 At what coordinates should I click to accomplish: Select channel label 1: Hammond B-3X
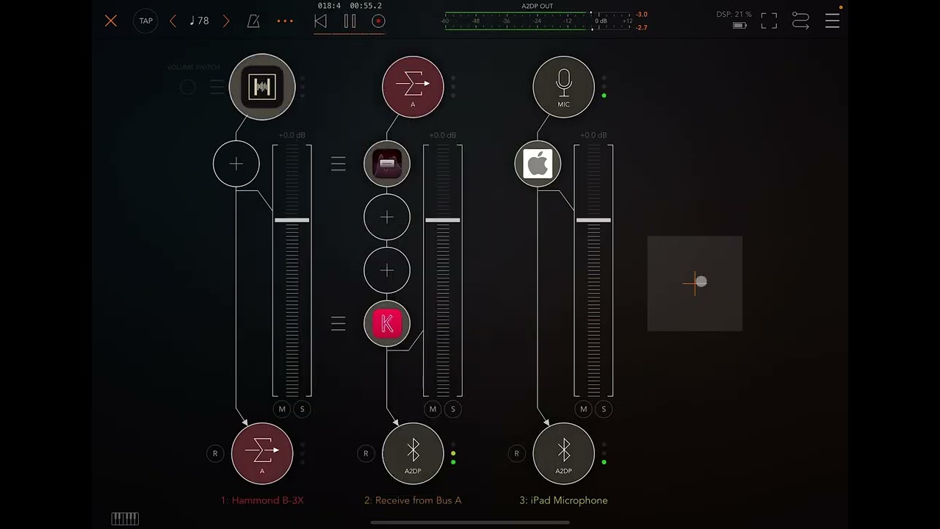(262, 500)
